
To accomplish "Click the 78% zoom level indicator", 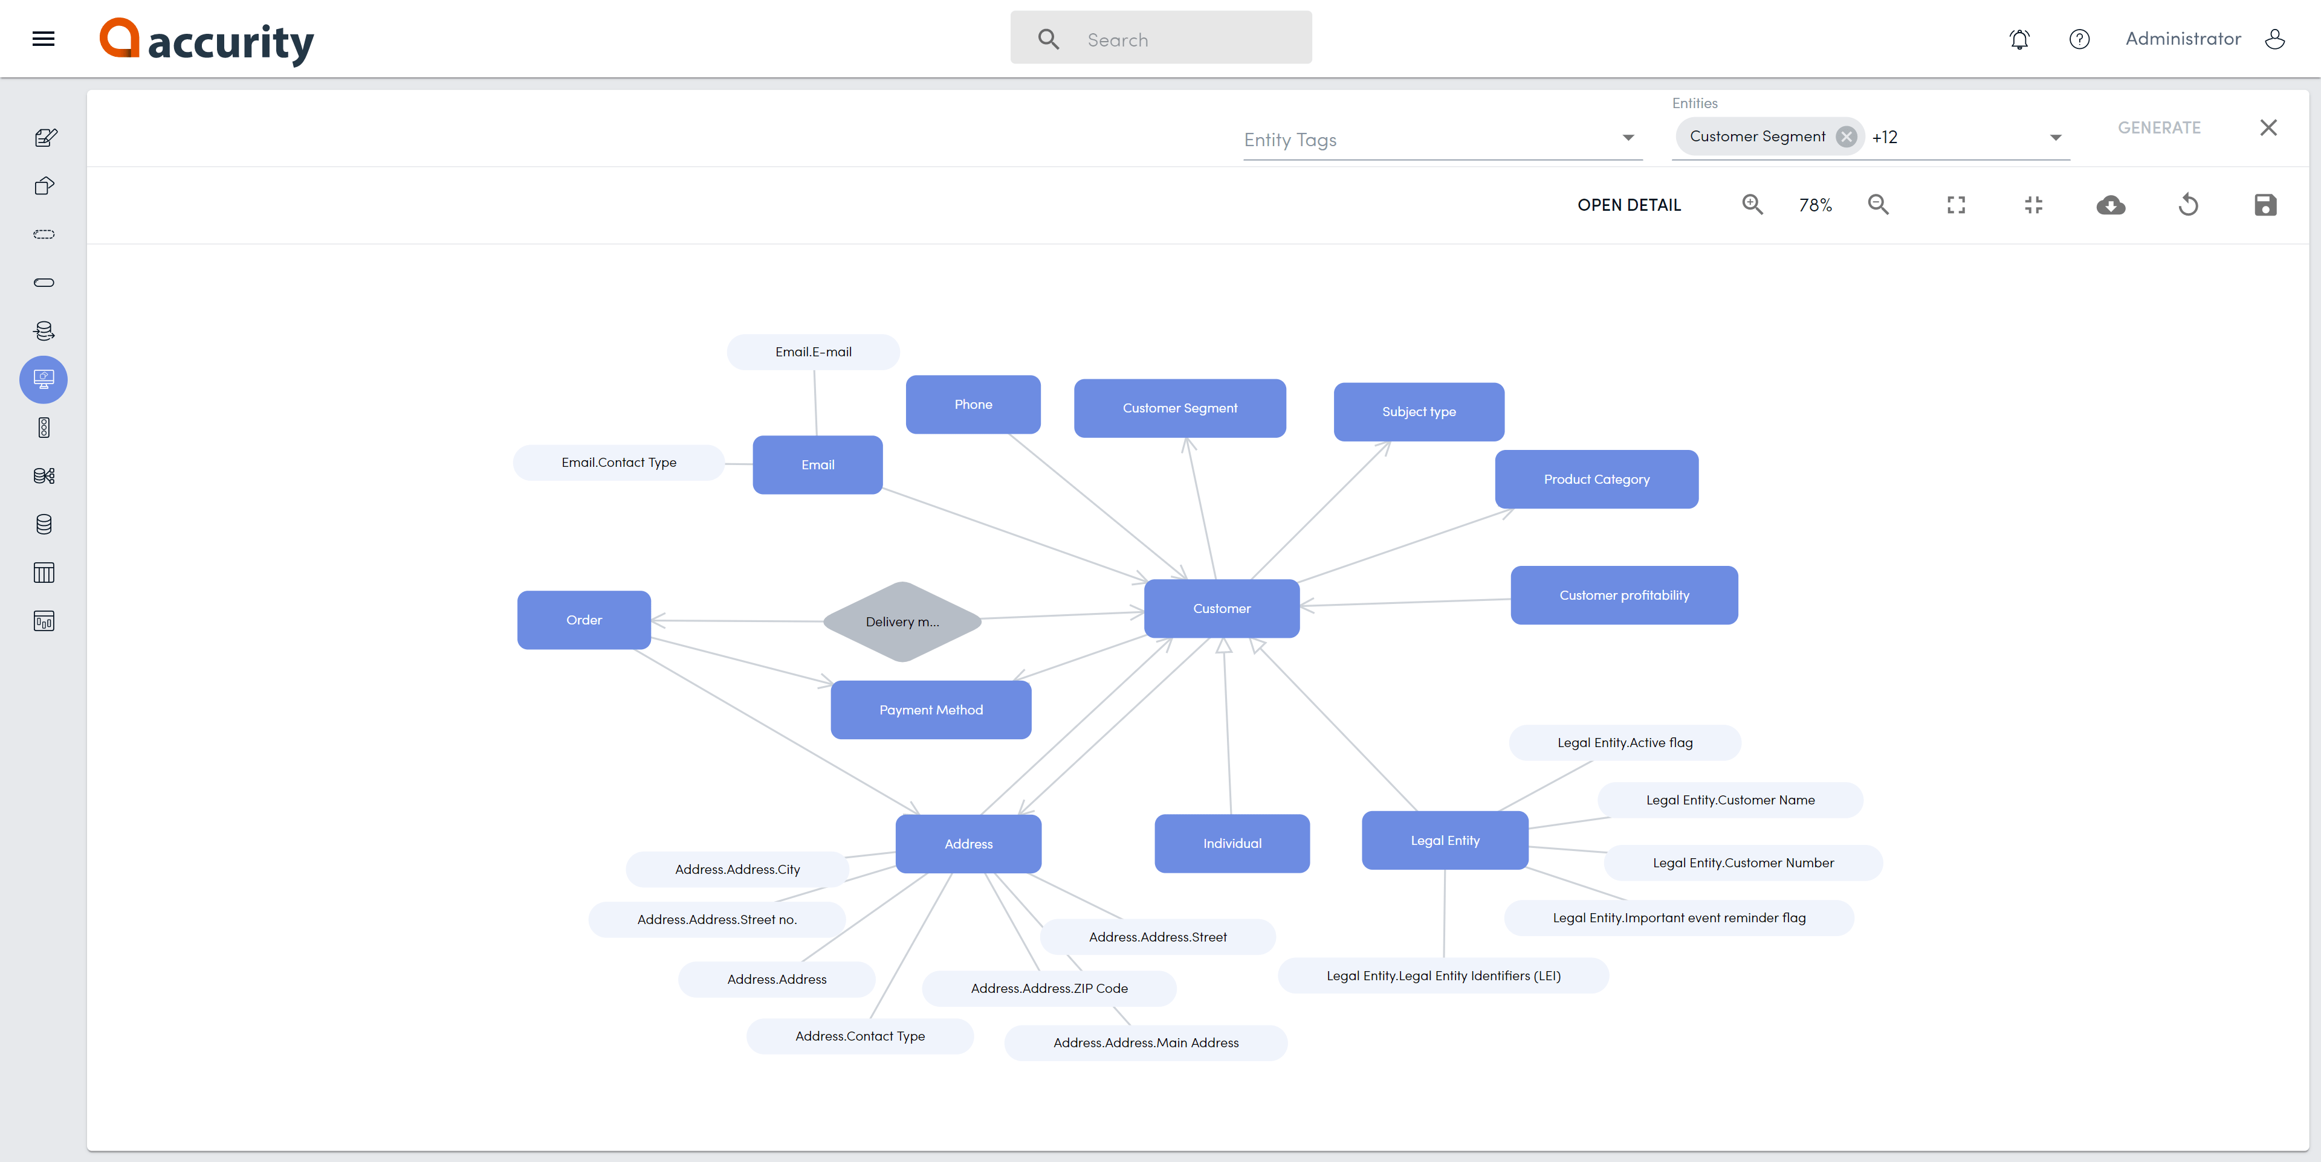I will [x=1816, y=204].
